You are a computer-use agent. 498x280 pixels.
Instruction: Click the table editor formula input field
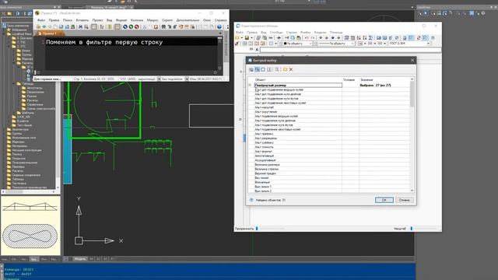(x=350, y=50)
